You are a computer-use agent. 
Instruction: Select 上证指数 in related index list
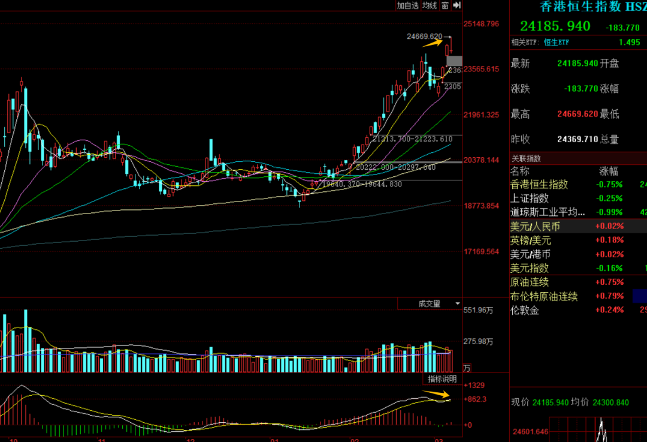point(529,199)
